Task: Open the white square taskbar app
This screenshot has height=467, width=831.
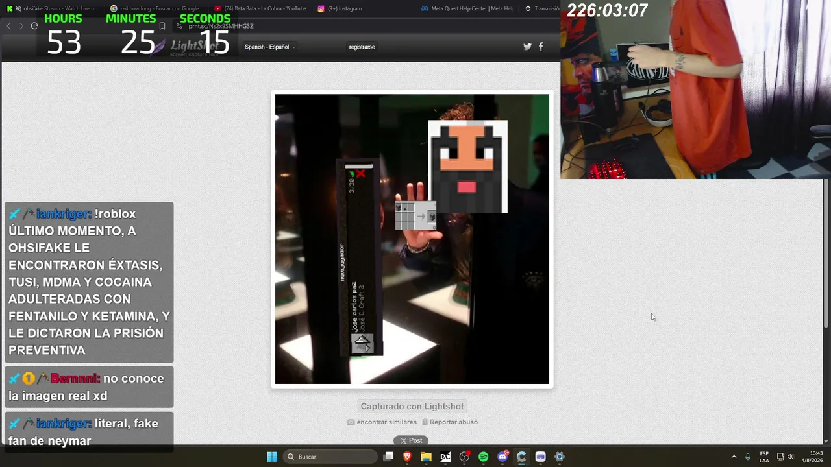Action: tap(540, 457)
